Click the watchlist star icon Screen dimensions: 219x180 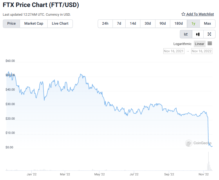click(x=183, y=14)
